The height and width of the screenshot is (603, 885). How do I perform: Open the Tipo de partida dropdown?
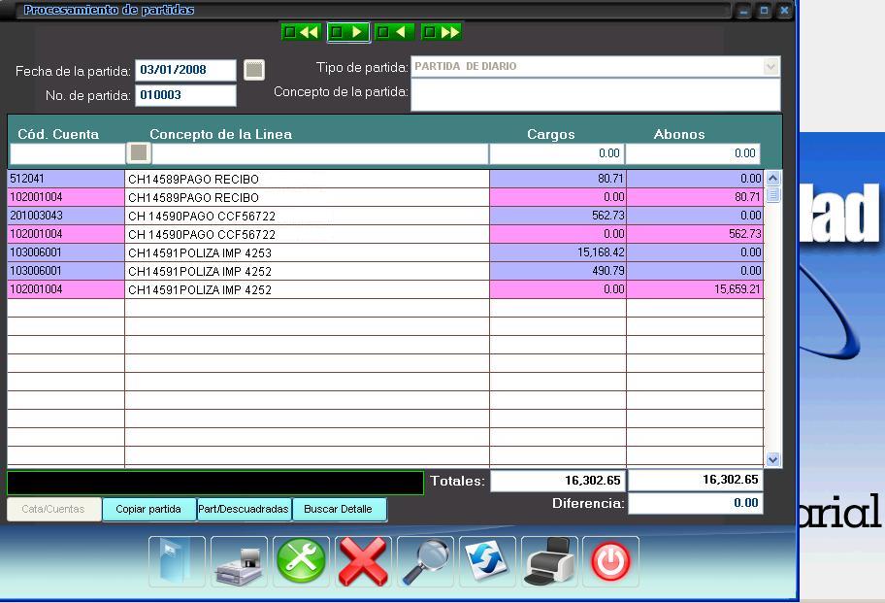pyautogui.click(x=771, y=67)
